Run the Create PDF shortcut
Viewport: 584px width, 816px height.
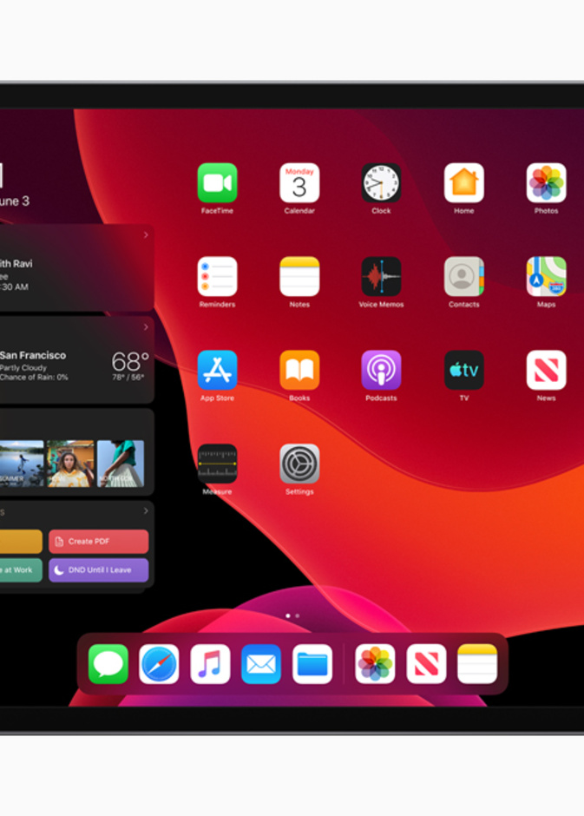[98, 541]
